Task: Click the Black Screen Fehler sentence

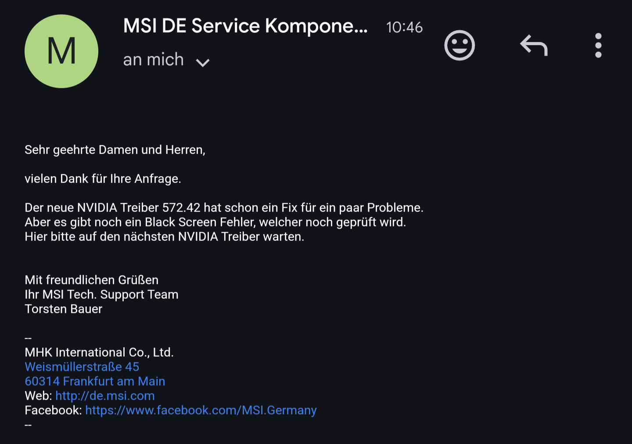Action: (215, 222)
